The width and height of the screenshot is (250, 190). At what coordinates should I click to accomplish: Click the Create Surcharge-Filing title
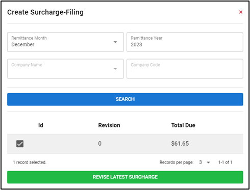[45, 12]
